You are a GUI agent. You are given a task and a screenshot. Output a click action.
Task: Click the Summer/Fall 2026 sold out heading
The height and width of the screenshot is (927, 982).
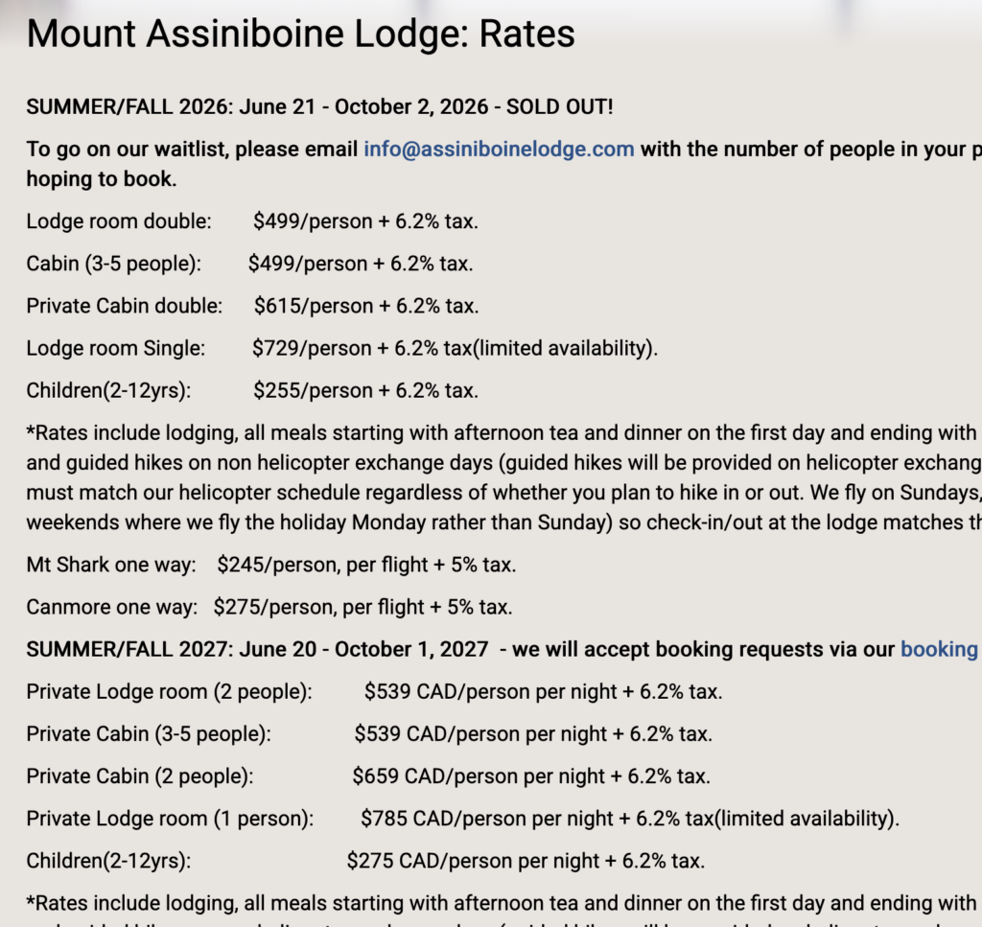click(319, 107)
